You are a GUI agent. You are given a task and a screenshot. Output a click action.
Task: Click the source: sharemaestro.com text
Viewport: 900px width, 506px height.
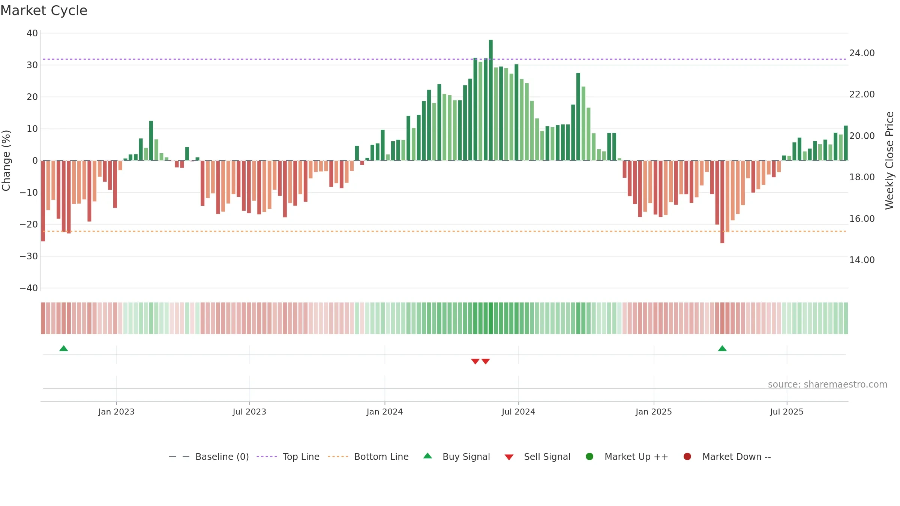pos(828,385)
